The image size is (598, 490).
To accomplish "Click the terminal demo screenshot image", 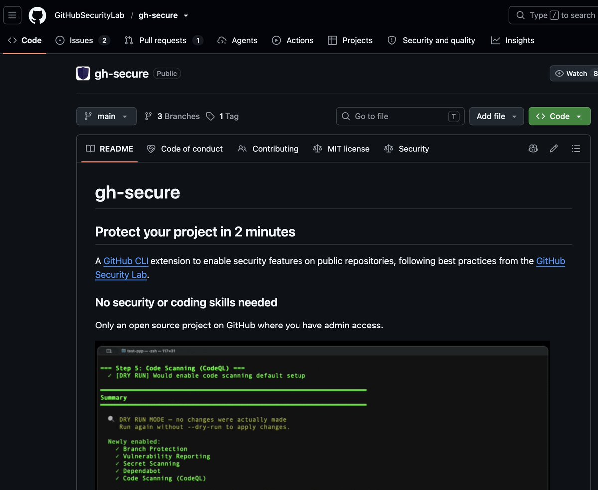I will (322, 415).
